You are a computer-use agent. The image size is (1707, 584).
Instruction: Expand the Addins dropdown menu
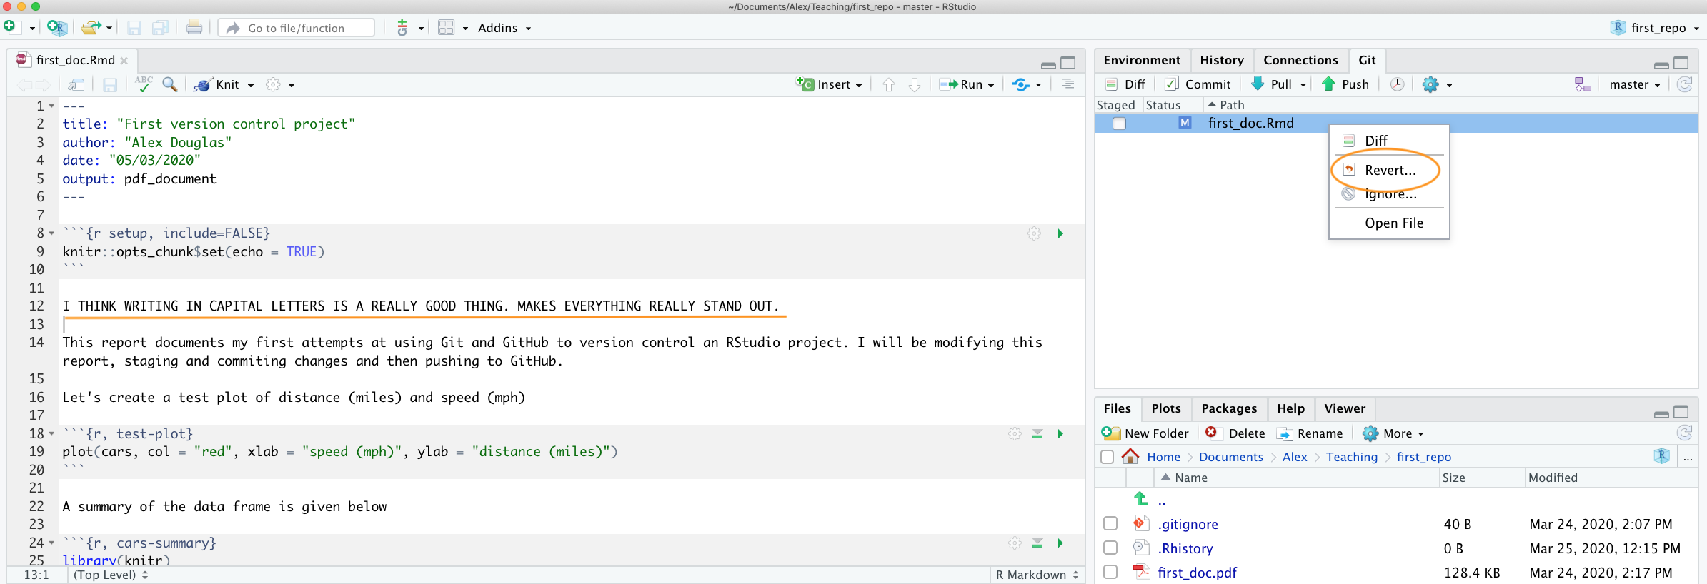tap(504, 28)
